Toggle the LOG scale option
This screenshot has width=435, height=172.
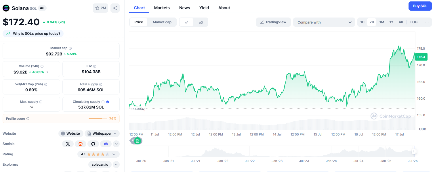click(414, 22)
